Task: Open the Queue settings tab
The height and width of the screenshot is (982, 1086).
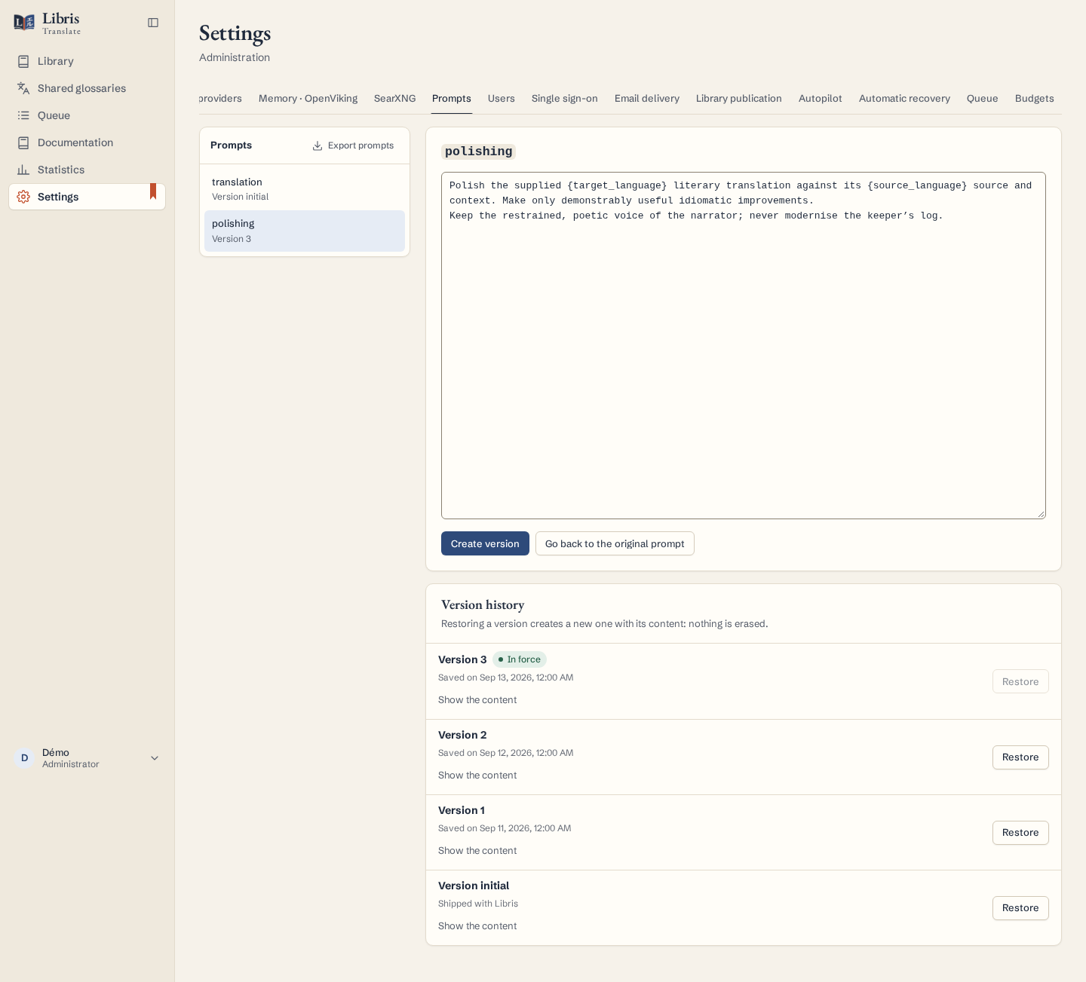Action: (983, 99)
